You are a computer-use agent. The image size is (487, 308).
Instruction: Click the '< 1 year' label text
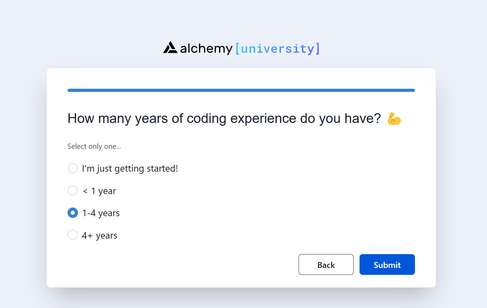[99, 191]
